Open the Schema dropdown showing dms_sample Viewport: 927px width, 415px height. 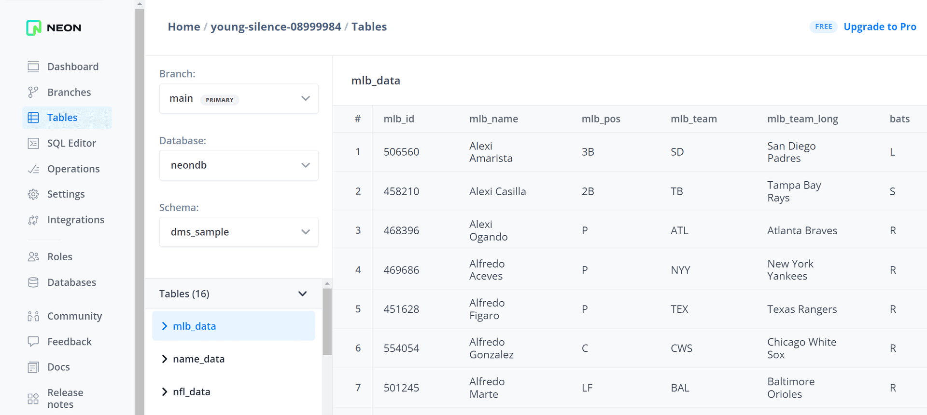click(x=239, y=232)
